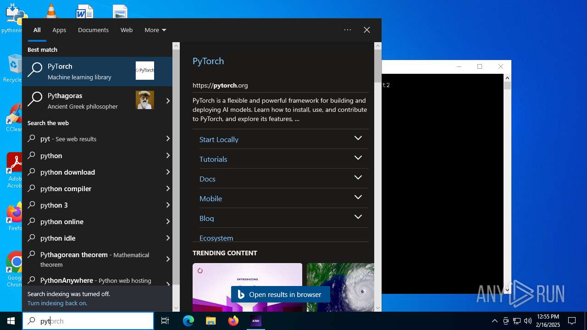587x330 pixels.
Task: Click the PyTorch logo thumbnail
Action: (145, 71)
